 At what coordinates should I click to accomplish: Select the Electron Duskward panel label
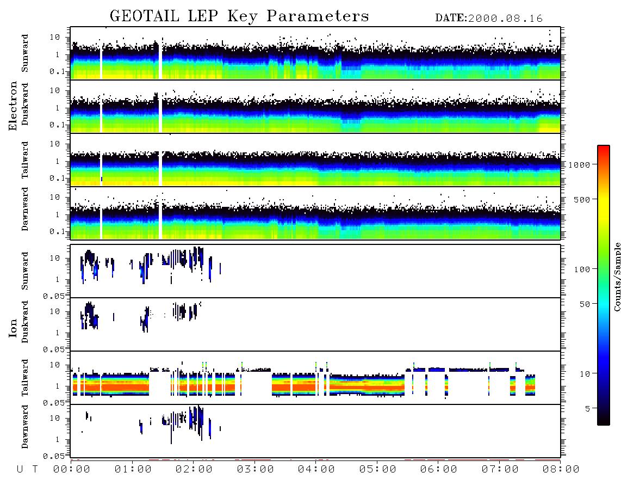point(25,104)
